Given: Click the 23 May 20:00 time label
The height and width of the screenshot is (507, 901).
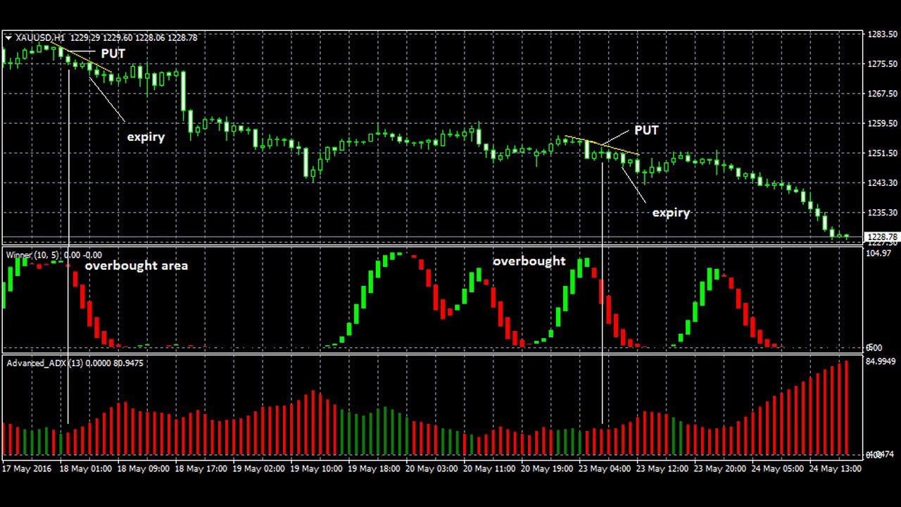Looking at the screenshot, I should click(x=720, y=468).
